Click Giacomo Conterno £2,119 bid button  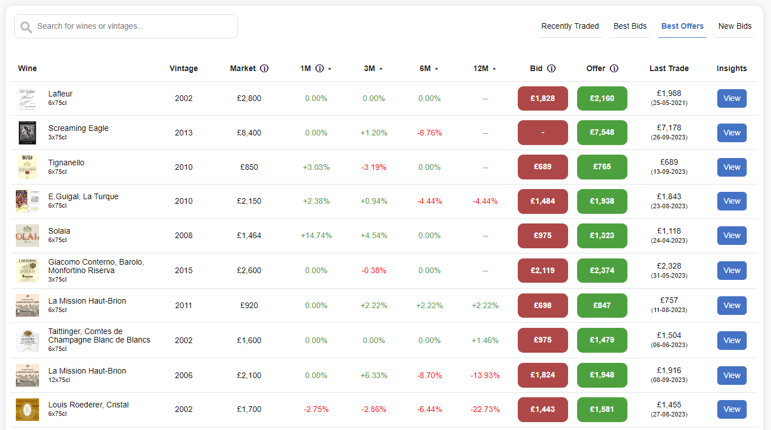[543, 270]
